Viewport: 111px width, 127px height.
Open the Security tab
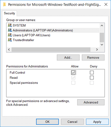point(9,13)
